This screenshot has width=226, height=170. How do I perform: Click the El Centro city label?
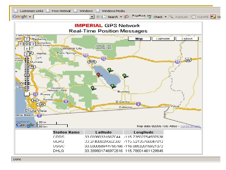(x=122, y=102)
